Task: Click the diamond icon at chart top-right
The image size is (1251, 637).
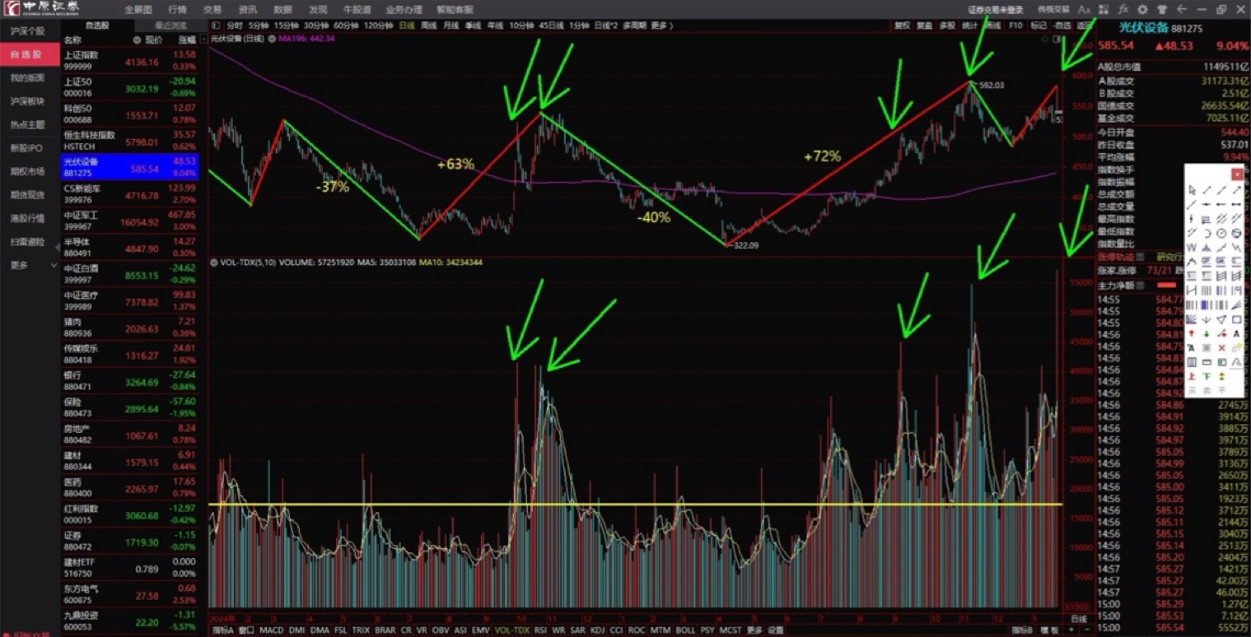Action: tap(1045, 39)
